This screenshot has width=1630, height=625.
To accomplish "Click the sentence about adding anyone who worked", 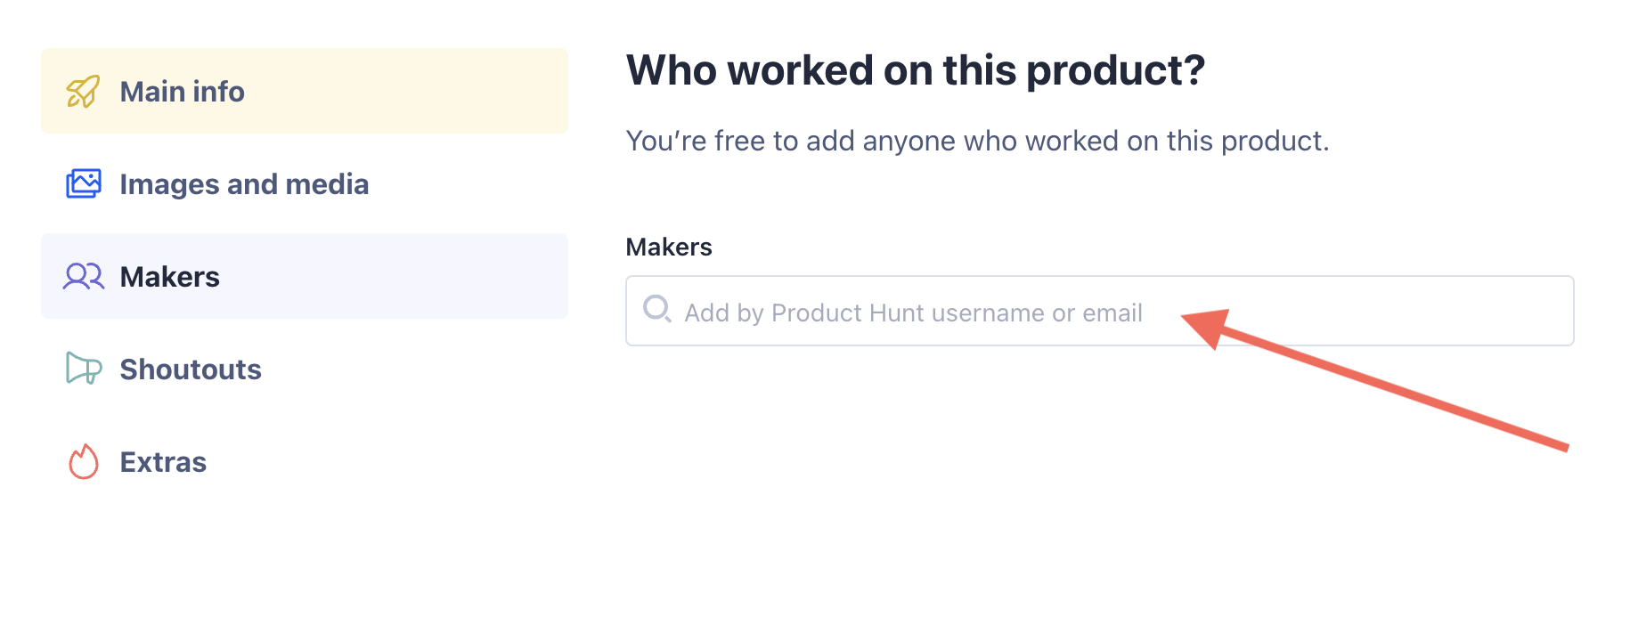I will point(977,140).
